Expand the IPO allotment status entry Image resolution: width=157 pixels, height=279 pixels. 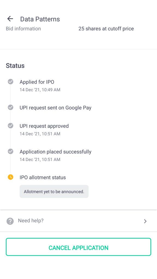coord(43,177)
